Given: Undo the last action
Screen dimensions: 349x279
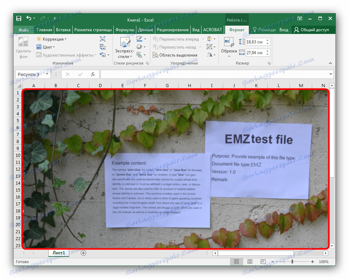Looking at the screenshot, I should [29, 18].
